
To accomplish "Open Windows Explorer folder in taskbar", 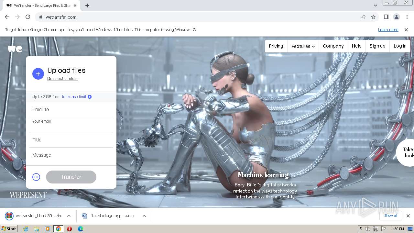I will [37, 229].
